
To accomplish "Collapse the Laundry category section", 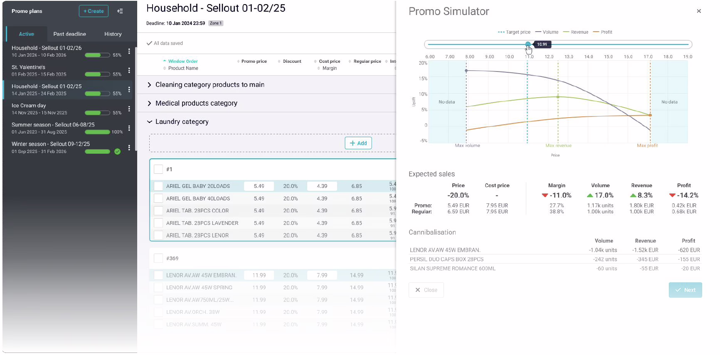I will [x=150, y=122].
